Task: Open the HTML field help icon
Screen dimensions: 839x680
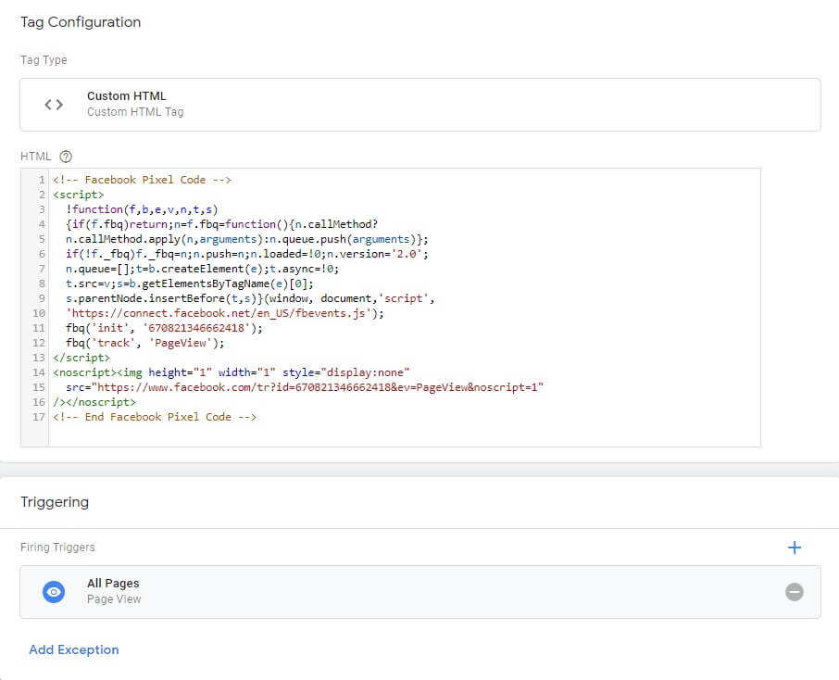Action: pos(65,157)
